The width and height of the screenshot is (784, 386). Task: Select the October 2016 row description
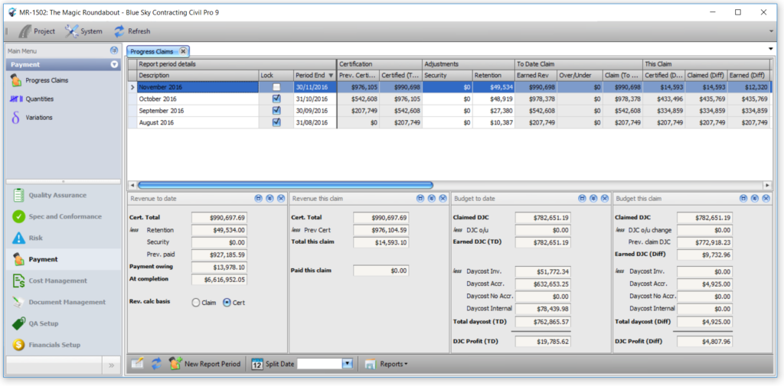198,99
